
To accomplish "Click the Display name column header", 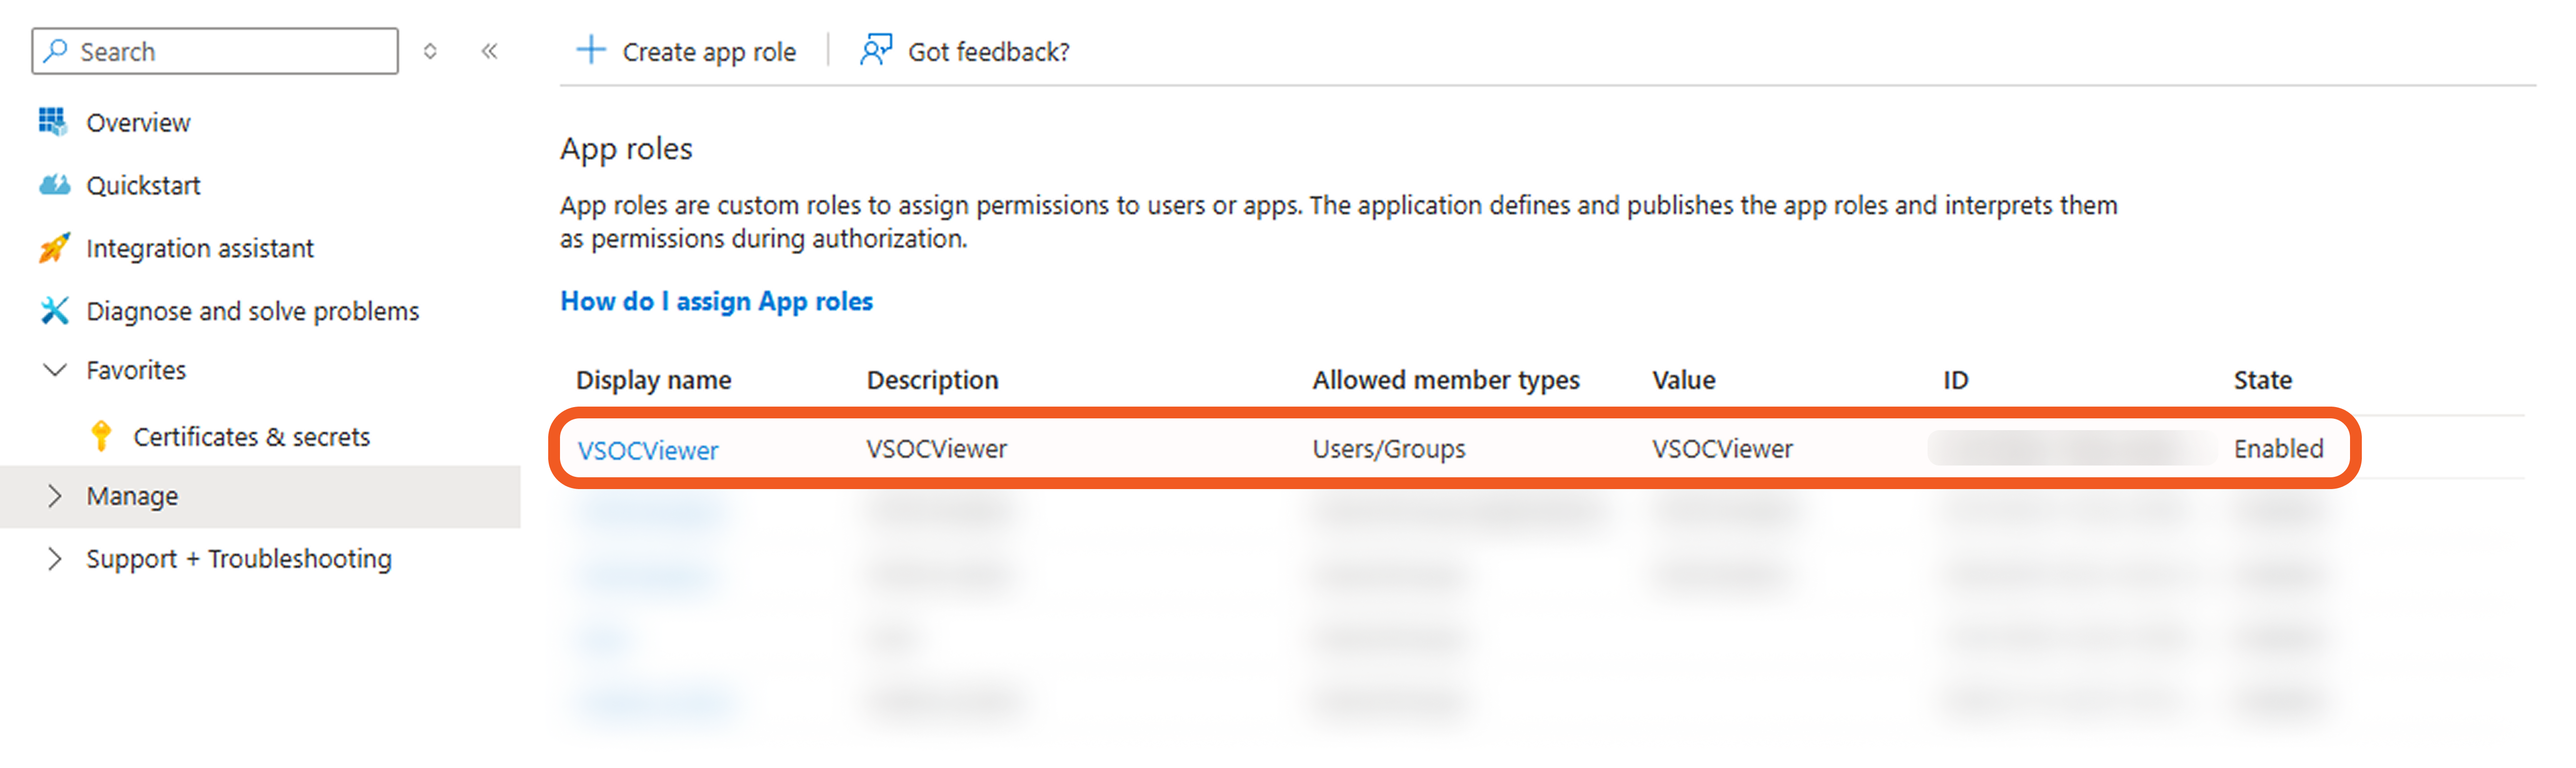I will 653,380.
